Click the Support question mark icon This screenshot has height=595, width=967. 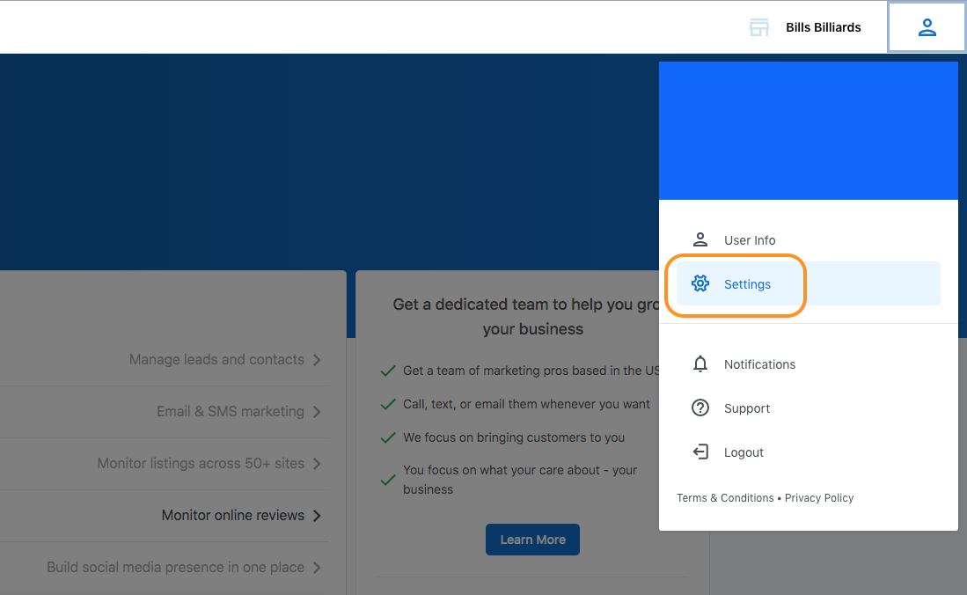[x=700, y=408]
